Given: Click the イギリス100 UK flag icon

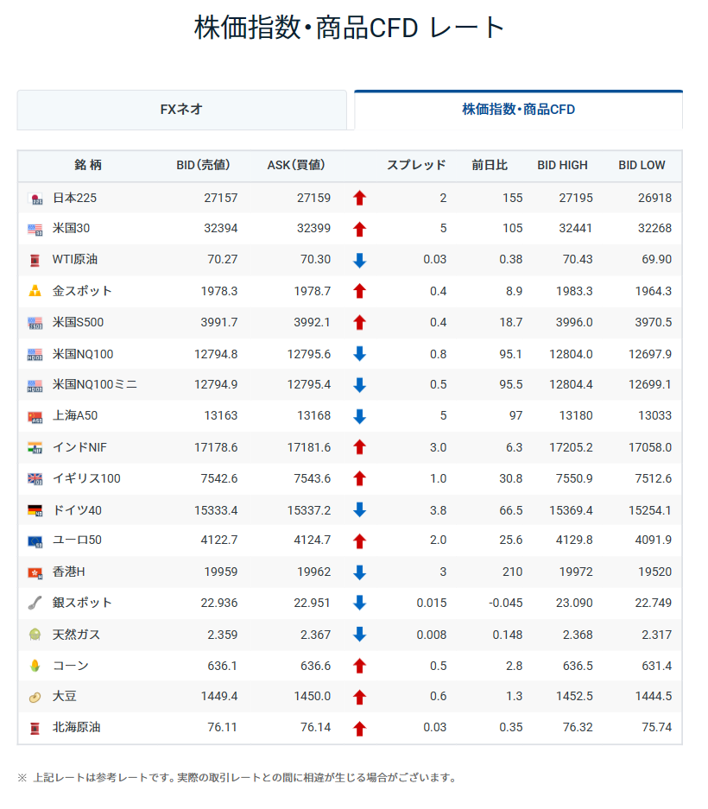Looking at the screenshot, I should coord(35,479).
